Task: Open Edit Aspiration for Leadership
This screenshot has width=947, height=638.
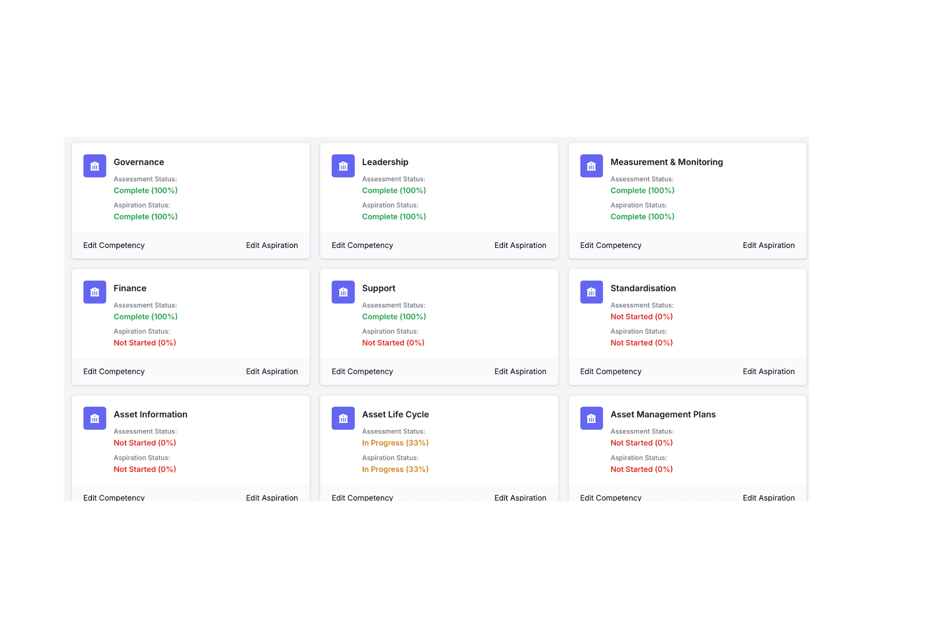Action: pyautogui.click(x=520, y=245)
